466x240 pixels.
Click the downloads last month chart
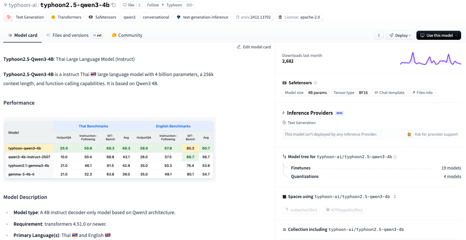tap(430, 58)
